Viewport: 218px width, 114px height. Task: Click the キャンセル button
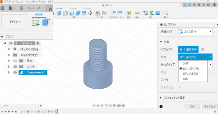210,107
